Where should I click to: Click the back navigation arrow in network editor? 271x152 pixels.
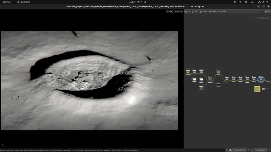click(185, 11)
